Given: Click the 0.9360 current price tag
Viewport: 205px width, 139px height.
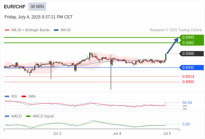Looking at the screenshot, I should coord(191,54).
